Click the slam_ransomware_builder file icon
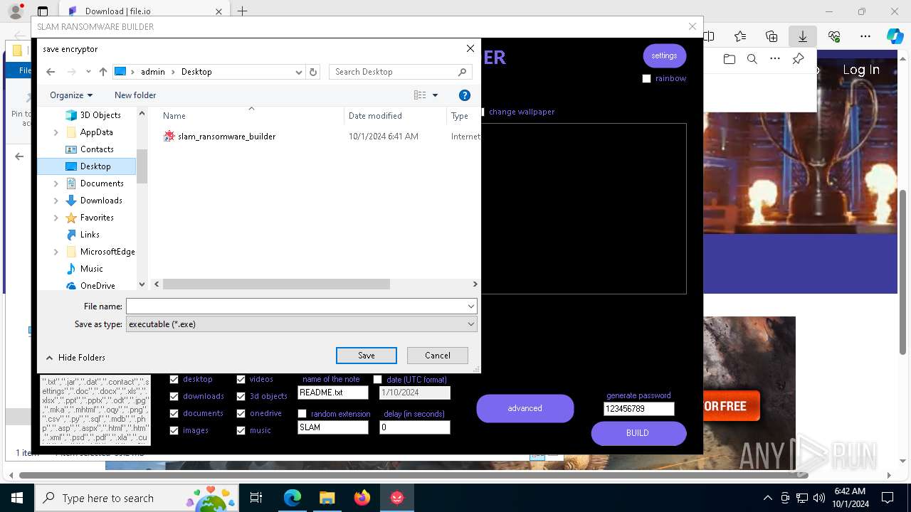 coord(169,136)
